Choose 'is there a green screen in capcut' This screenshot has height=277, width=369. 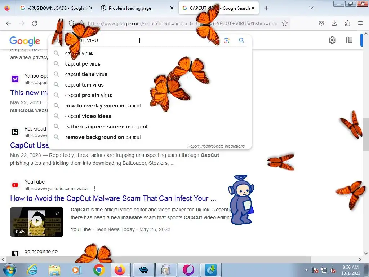[150, 127]
